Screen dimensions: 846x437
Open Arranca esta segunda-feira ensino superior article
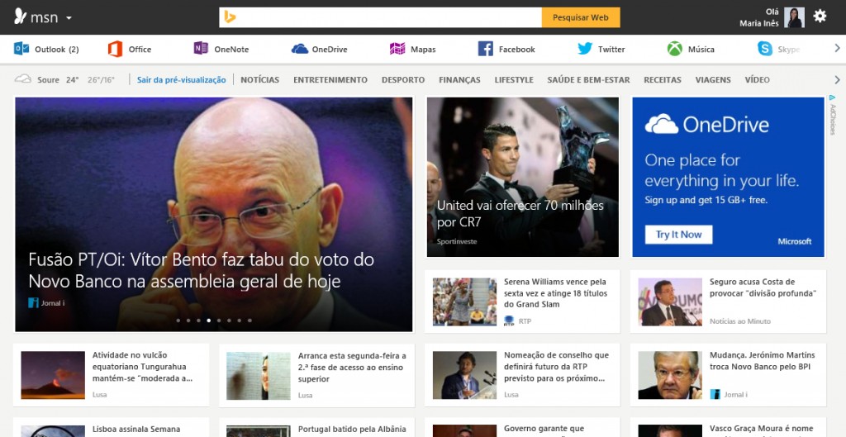point(352,367)
